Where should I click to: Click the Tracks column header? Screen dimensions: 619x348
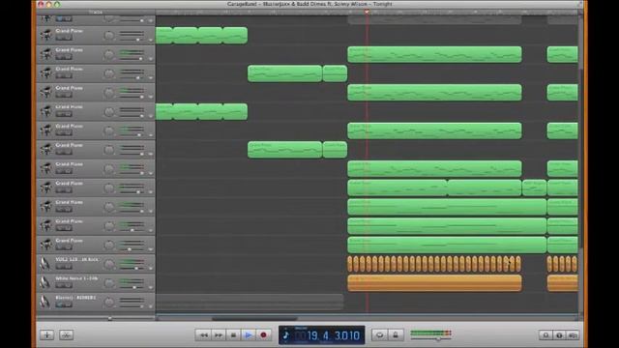tap(95, 13)
